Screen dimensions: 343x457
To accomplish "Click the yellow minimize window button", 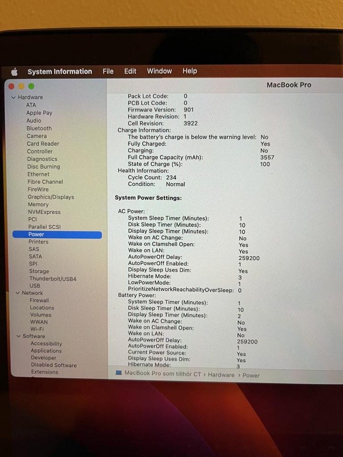I will tap(21, 86).
